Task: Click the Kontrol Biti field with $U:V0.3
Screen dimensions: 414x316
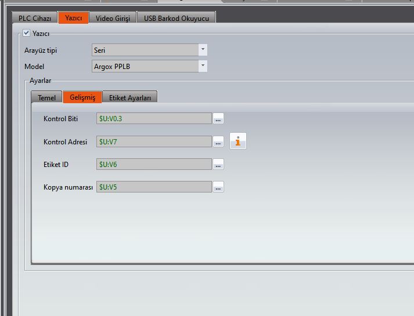Action: 154,119
